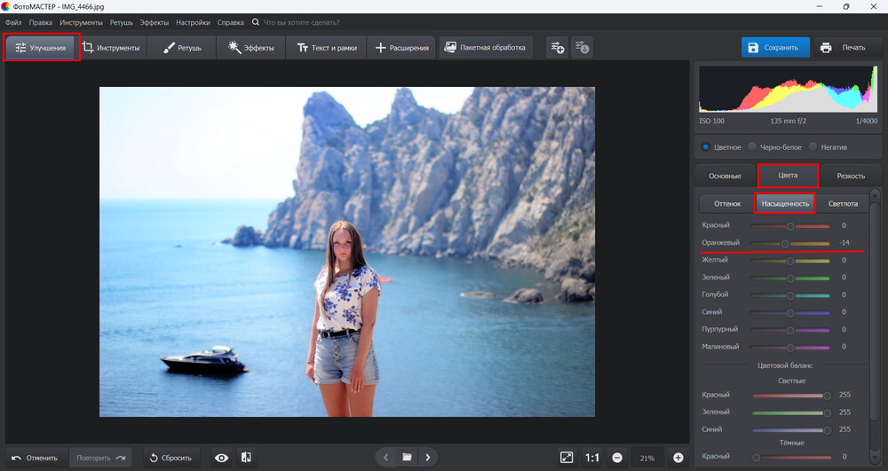Viewport: 888px width, 471px height.
Task: Select the Негатив radio button
Action: click(813, 147)
